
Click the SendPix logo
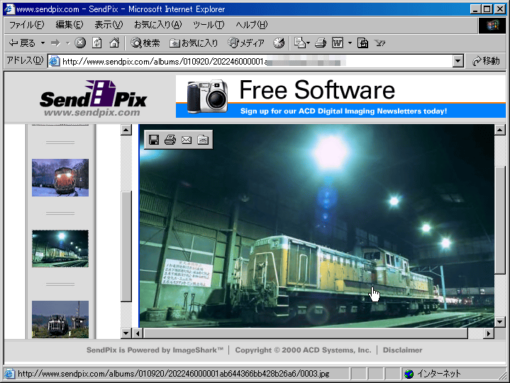pos(93,99)
